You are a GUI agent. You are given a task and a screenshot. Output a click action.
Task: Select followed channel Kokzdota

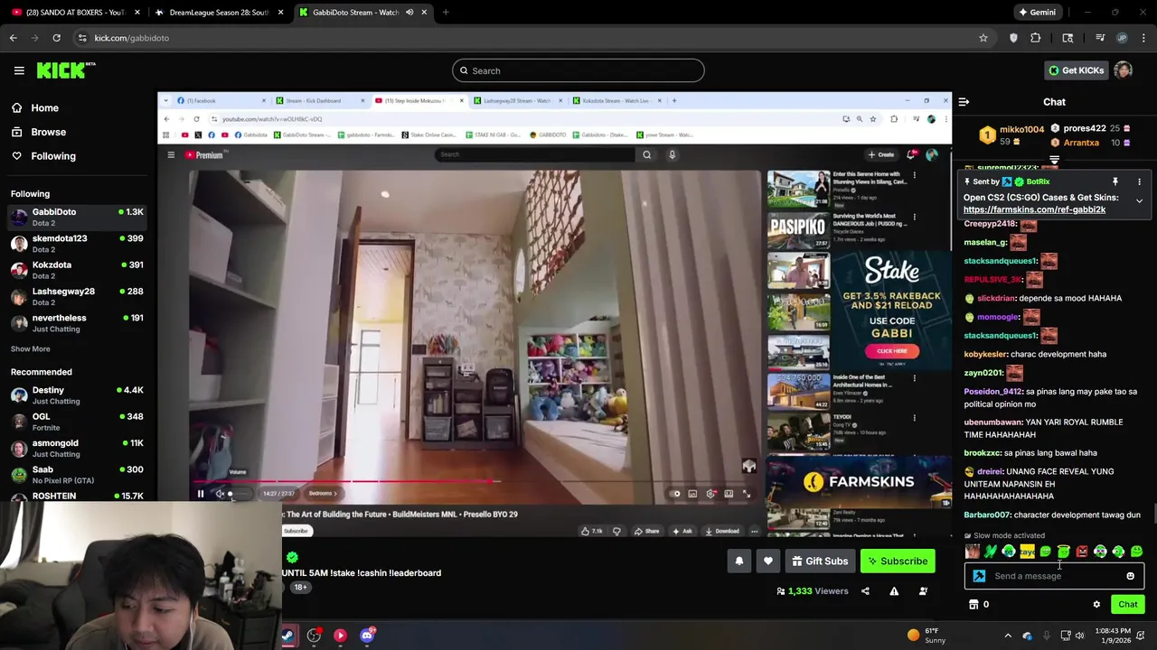point(77,270)
